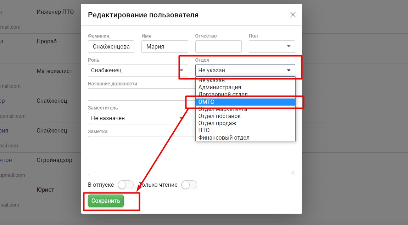Pick 'Отдел маркетинга' from the list
Screen dimensions: 408x225
tap(223, 109)
